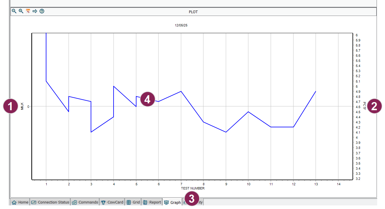The image size is (385, 209).
Task: Go to the Commands tab
Action: (x=85, y=202)
